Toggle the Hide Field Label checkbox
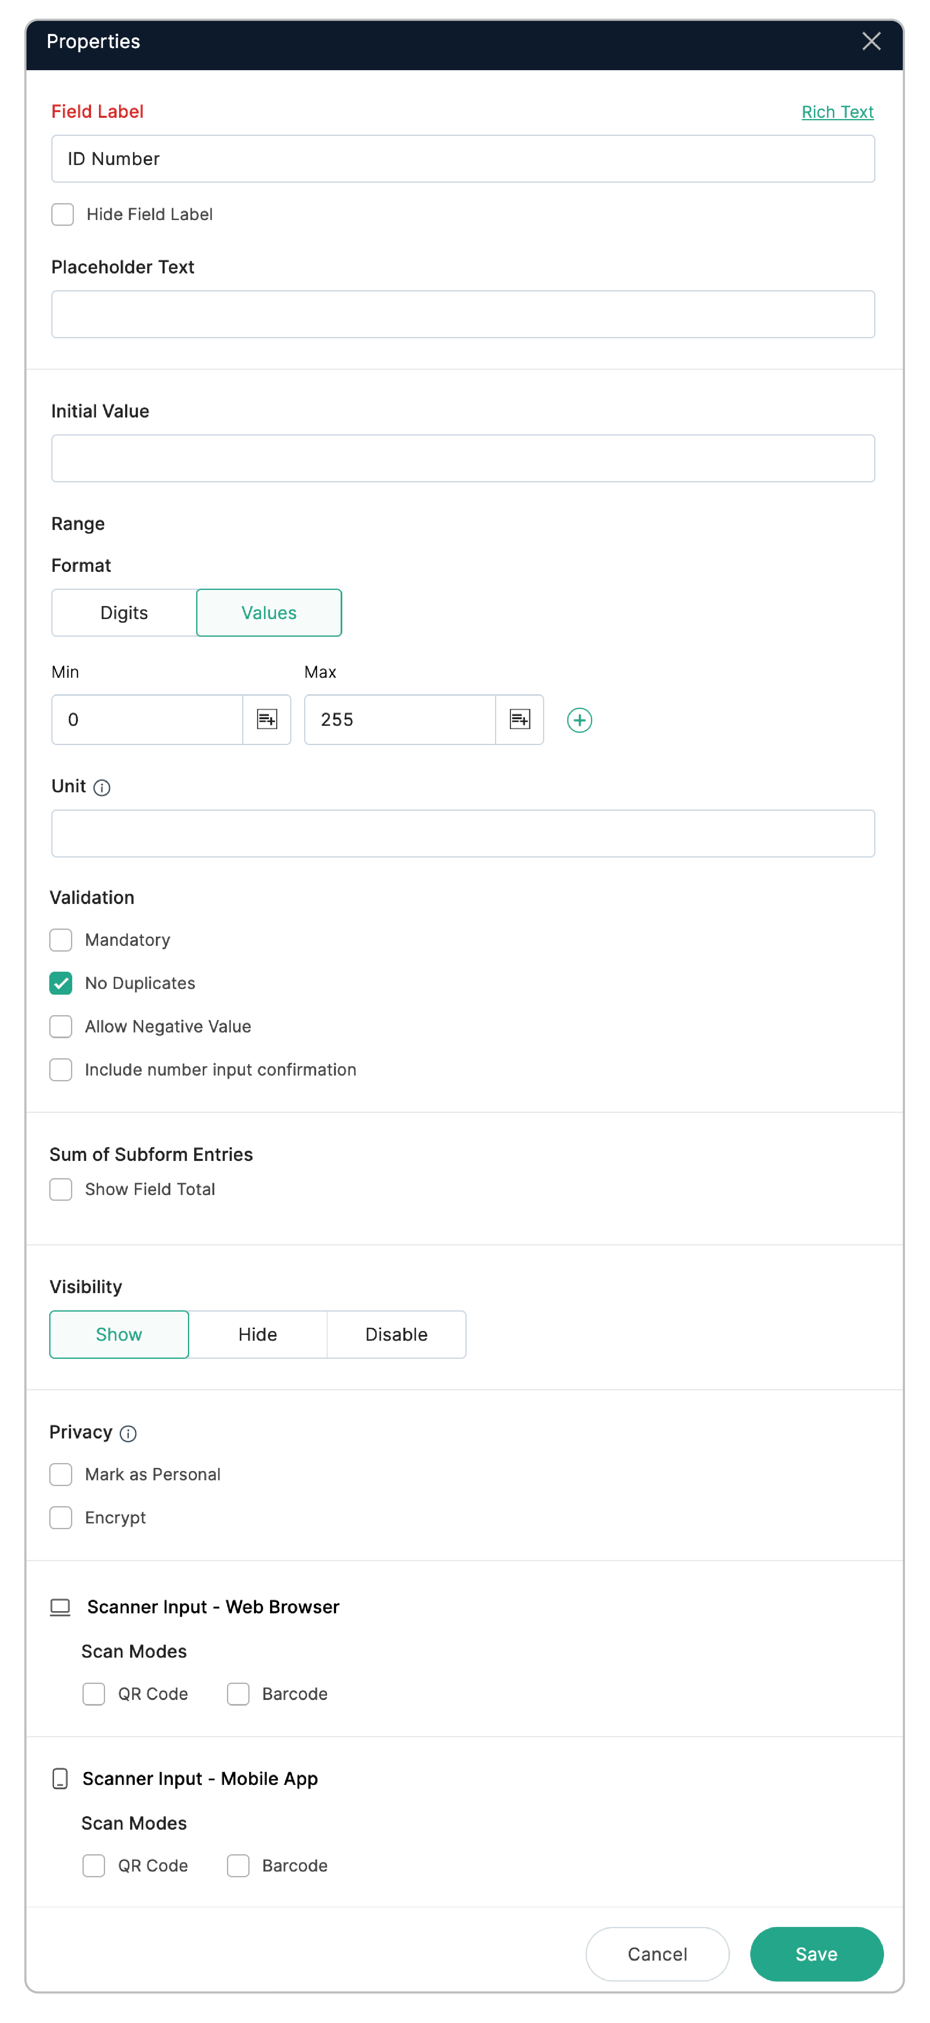This screenshot has height=2023, width=930. pos(63,214)
